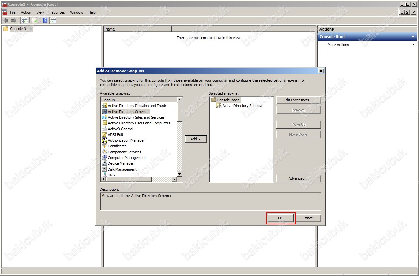Toggle Show/Hide Action Pane toolbar icon

click(x=53, y=21)
